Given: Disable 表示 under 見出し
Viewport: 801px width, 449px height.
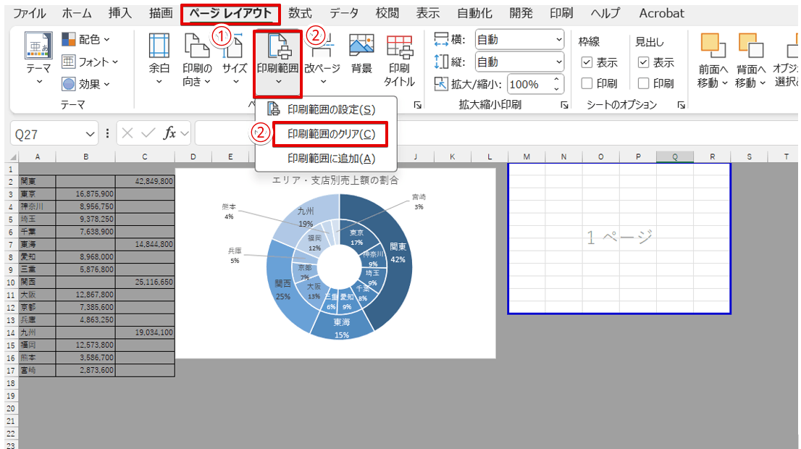Looking at the screenshot, I should pos(643,62).
